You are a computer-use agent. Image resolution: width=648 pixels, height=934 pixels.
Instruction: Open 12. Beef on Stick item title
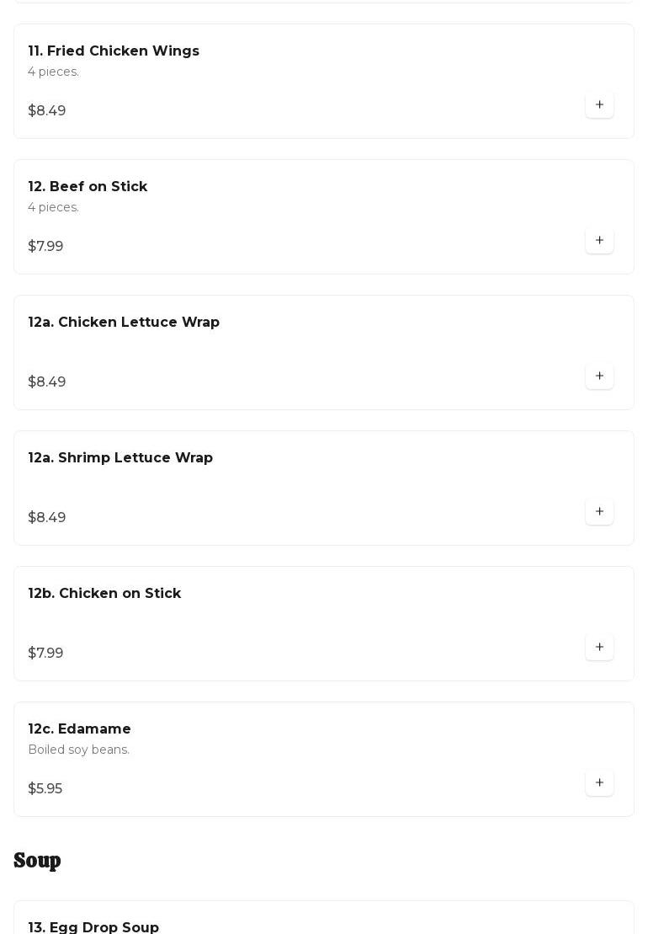(x=88, y=186)
